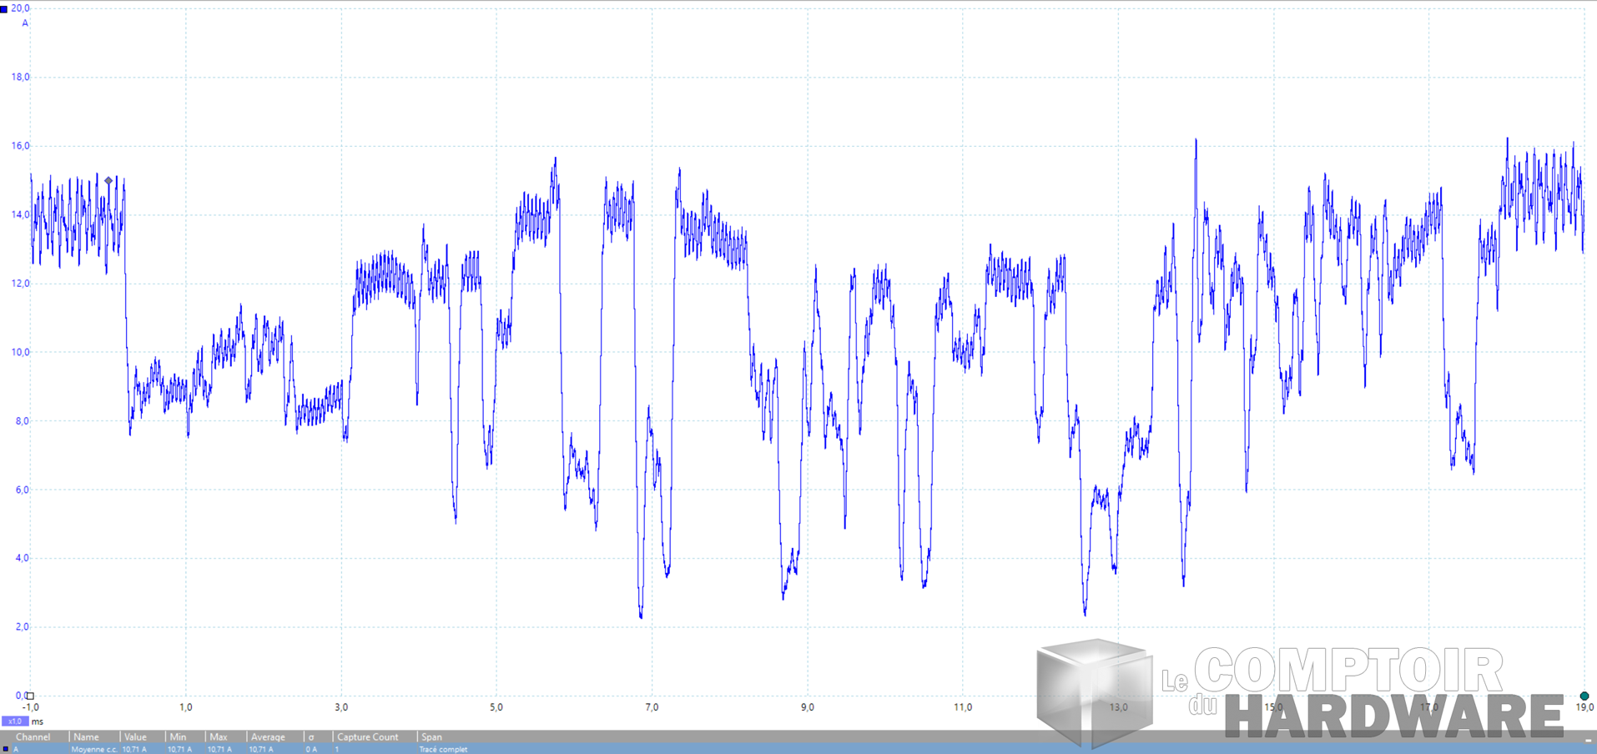Click the Capture Count column header

pyautogui.click(x=367, y=737)
